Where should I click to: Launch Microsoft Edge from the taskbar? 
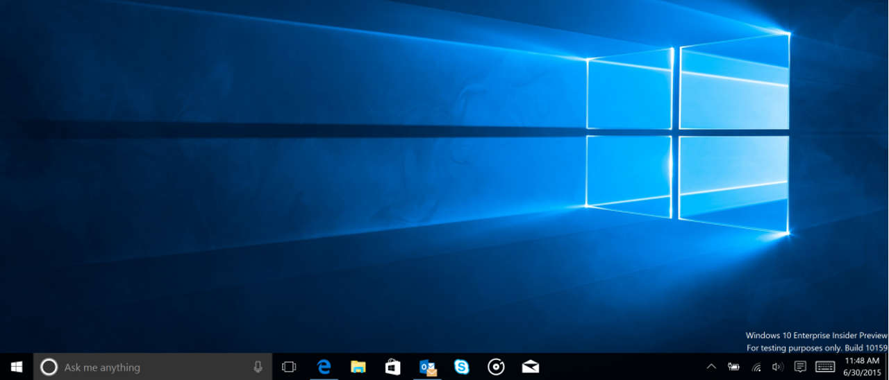[x=324, y=367]
